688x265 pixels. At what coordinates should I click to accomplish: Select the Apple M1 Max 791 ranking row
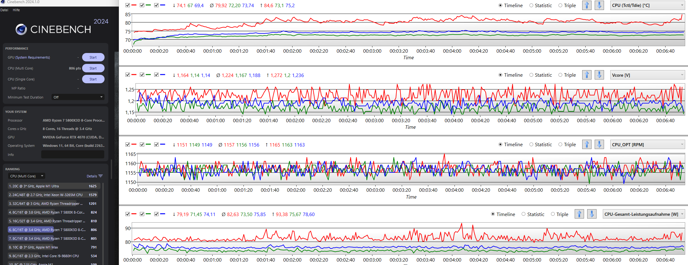53,247
